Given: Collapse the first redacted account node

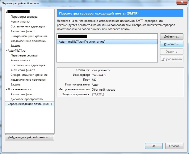Looking at the screenshot, I should [6, 12].
